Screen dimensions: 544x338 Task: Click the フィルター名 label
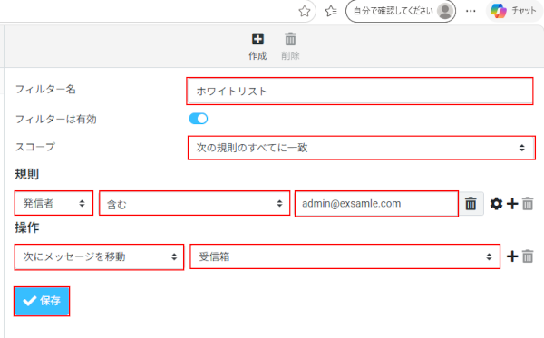pos(45,90)
